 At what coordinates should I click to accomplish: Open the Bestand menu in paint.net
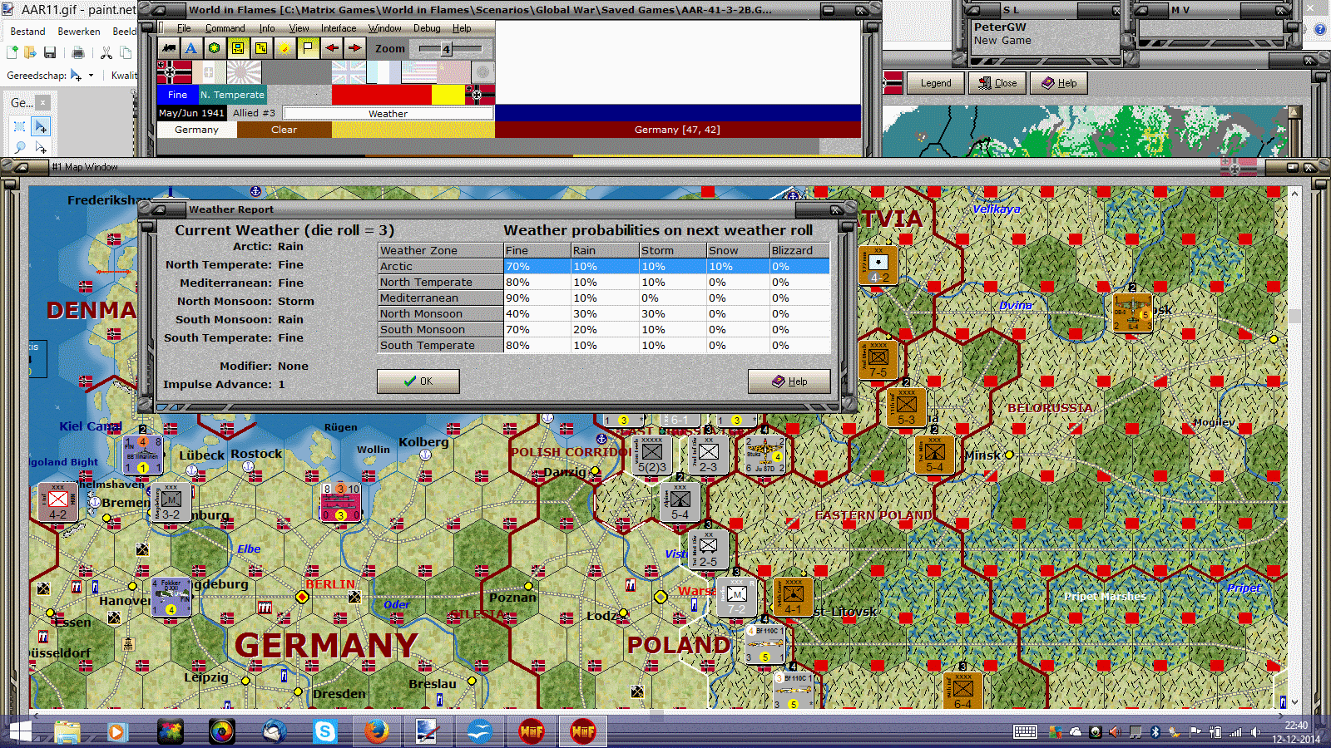(27, 32)
